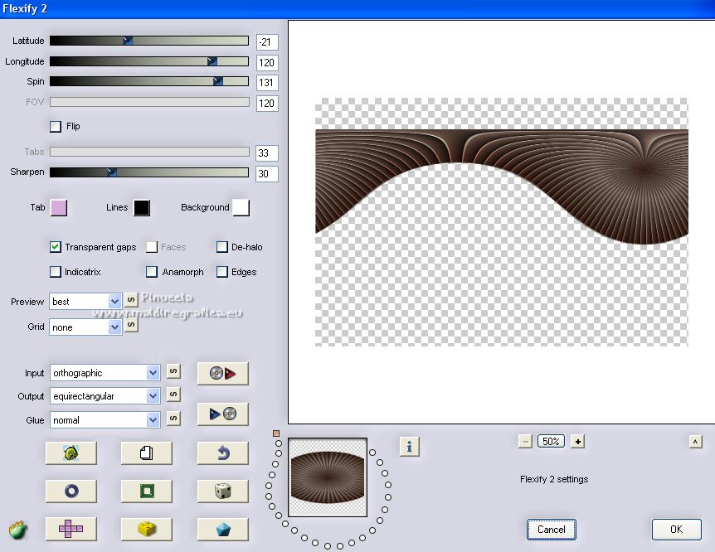Click the green face icon button

pyautogui.click(x=71, y=453)
